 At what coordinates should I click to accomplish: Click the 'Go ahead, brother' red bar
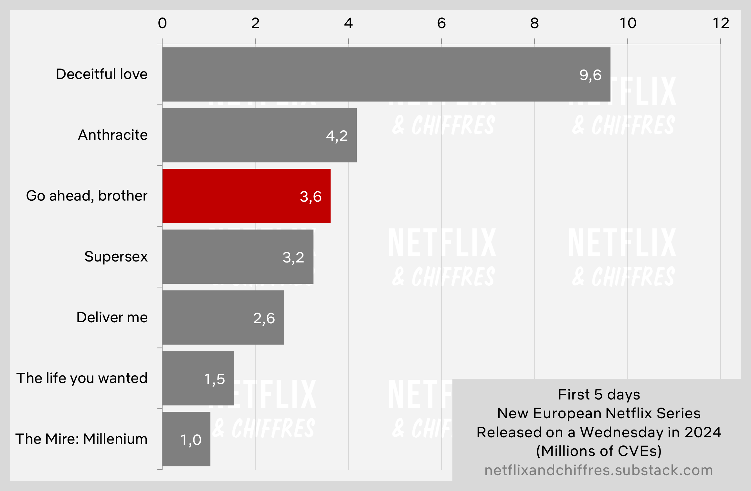pyautogui.click(x=236, y=192)
